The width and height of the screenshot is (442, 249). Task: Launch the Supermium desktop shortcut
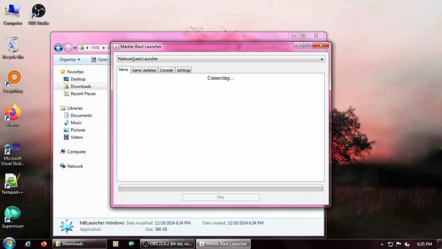coord(13,217)
